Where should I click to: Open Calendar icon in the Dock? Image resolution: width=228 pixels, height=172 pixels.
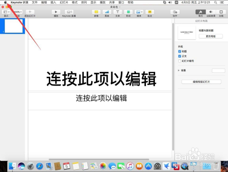67,166
